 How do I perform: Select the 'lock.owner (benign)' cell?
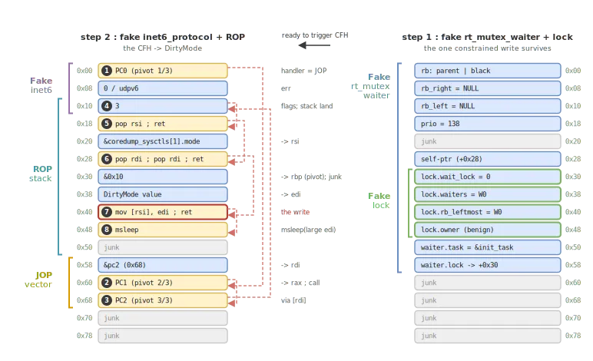point(488,230)
